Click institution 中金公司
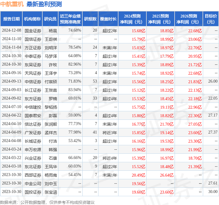The width and height of the screenshot is (219, 205). (x=33, y=184)
